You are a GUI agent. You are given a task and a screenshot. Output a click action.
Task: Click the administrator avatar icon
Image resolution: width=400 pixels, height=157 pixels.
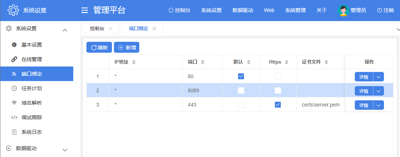tap(343, 11)
